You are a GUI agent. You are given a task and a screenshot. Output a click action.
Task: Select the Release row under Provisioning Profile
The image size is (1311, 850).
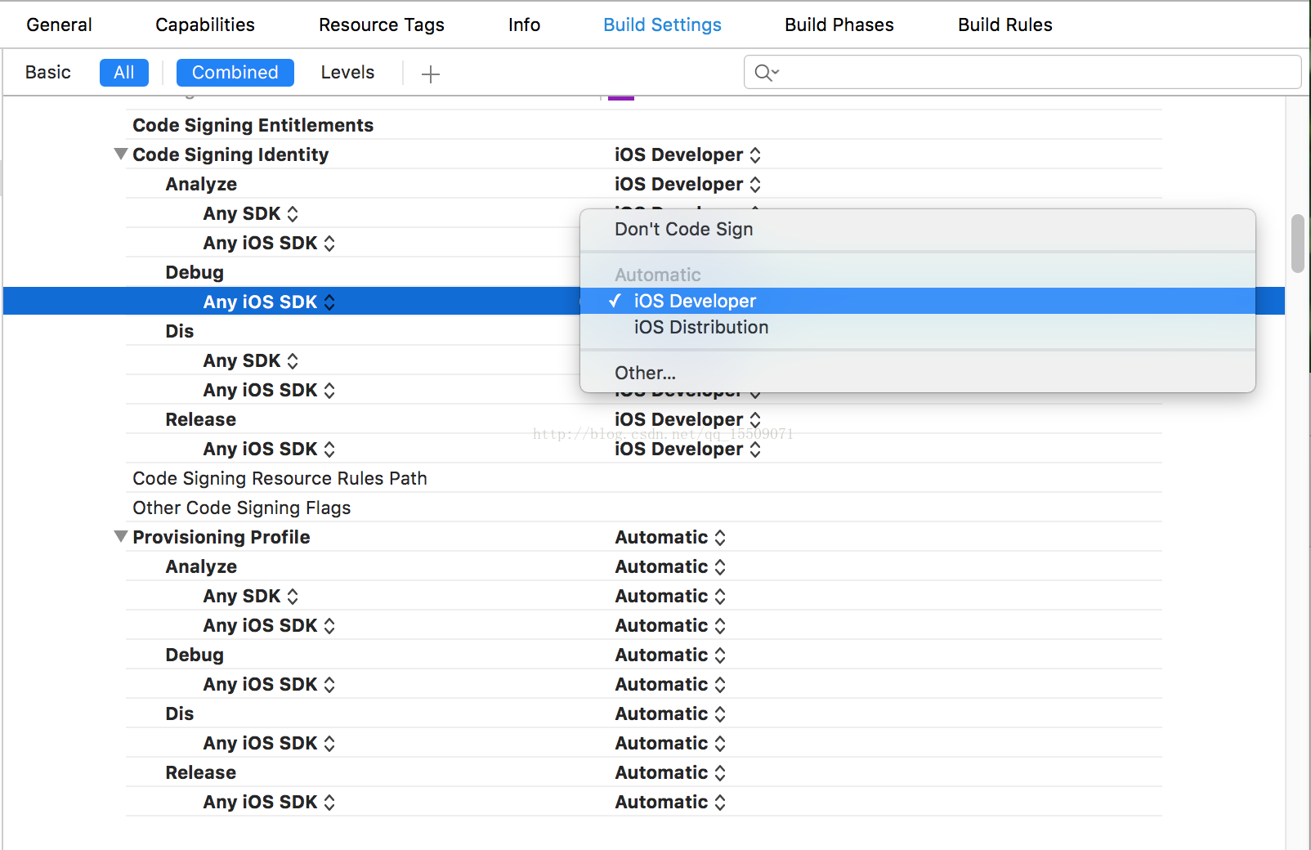pos(644,772)
